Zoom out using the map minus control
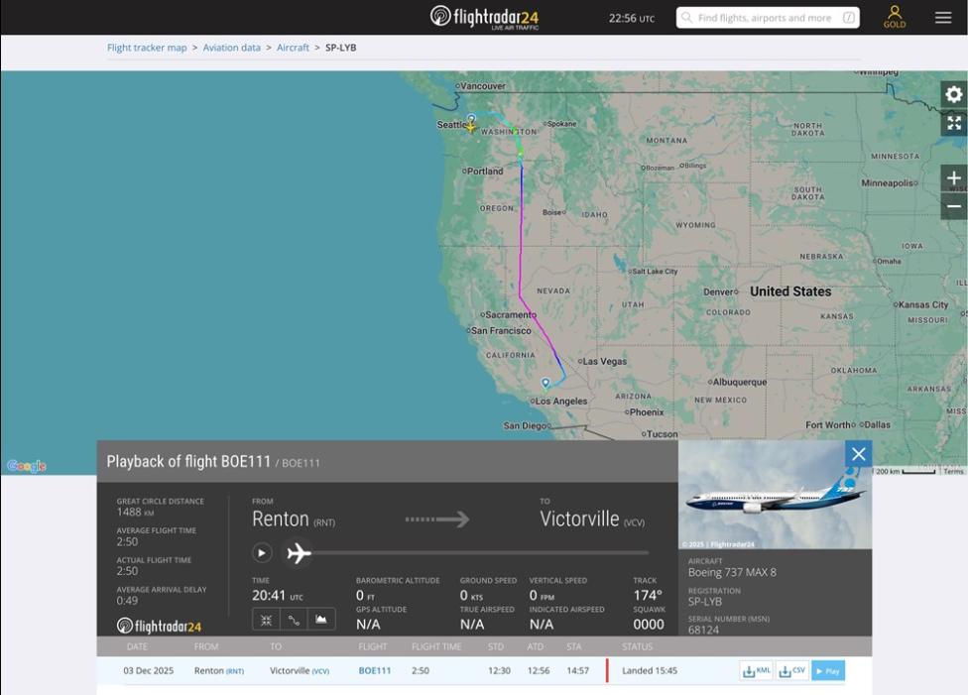The height and width of the screenshot is (695, 968). 952,204
